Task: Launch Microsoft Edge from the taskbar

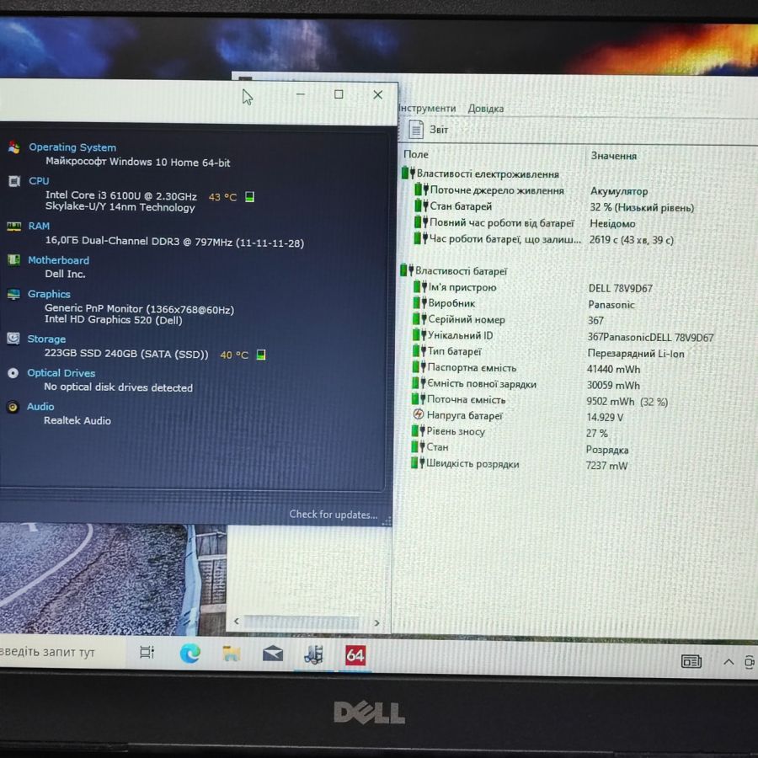Action: pos(190,654)
